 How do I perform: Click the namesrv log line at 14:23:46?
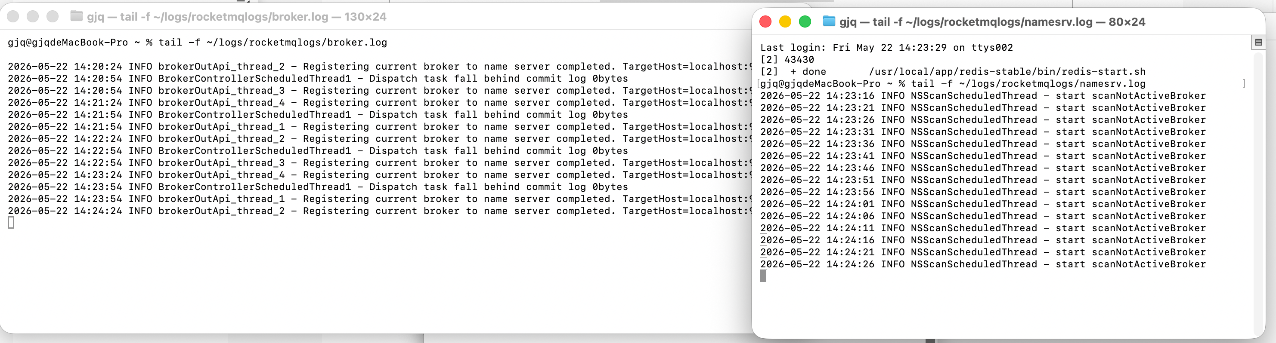click(983, 168)
